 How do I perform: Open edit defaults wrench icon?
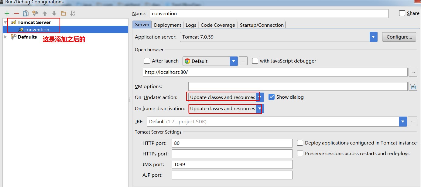pyautogui.click(x=35, y=13)
